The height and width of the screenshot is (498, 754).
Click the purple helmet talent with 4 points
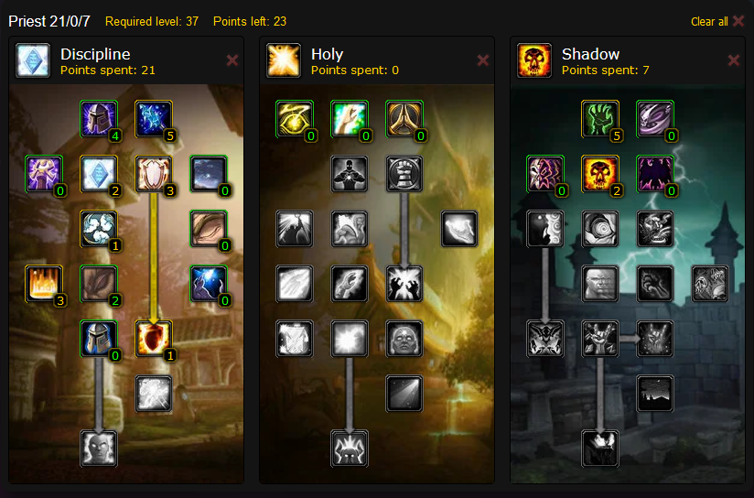[99, 118]
